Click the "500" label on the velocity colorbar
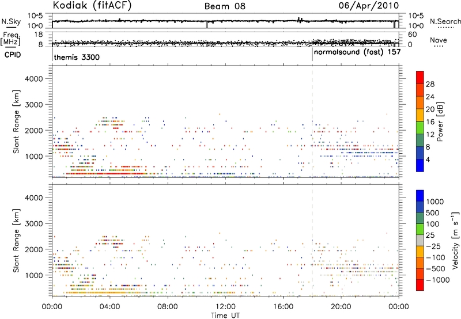 pos(433,213)
